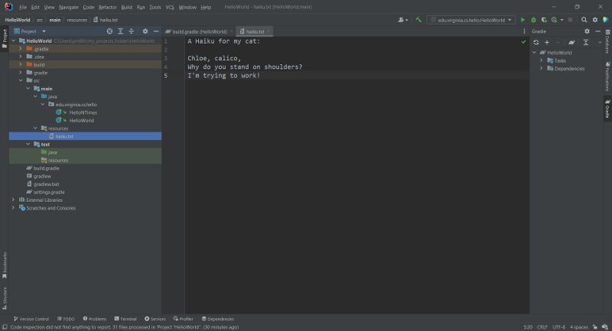Click the resources breadcrumb
Screen dimensions: 612x331
point(77,20)
